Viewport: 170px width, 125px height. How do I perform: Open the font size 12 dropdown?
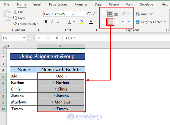(84, 14)
